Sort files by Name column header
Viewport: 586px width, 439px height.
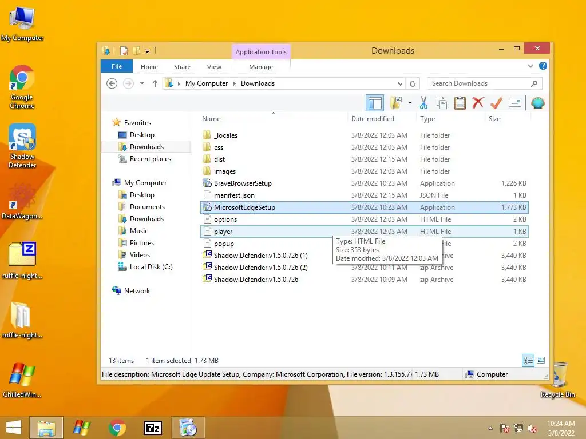pyautogui.click(x=211, y=119)
